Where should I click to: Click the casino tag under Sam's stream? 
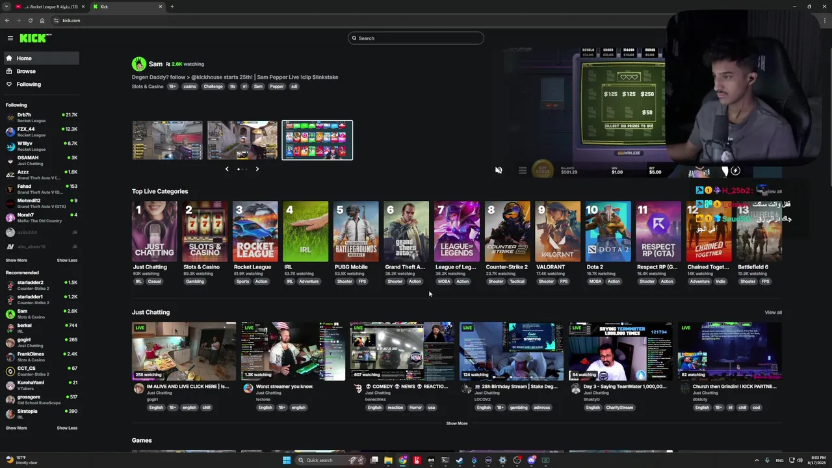[190, 86]
